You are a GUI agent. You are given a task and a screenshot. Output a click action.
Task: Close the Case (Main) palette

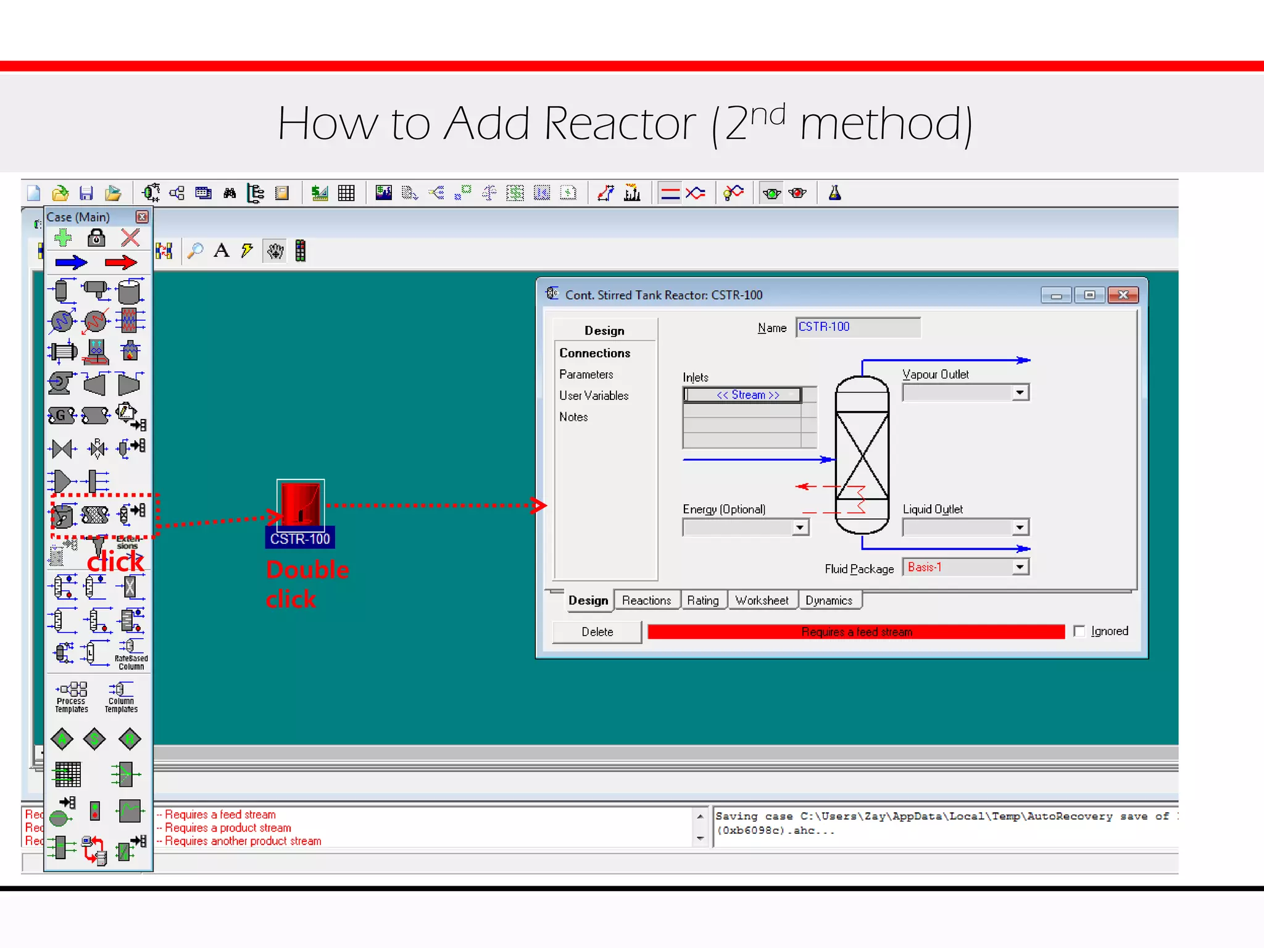pos(142,217)
